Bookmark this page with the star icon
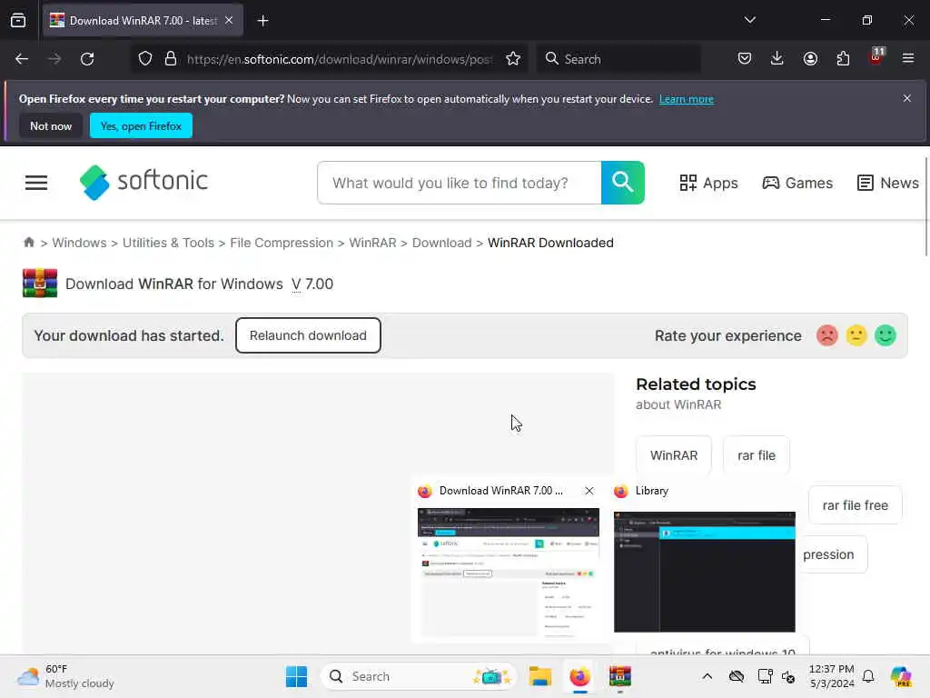The height and width of the screenshot is (698, 930). coord(513,59)
